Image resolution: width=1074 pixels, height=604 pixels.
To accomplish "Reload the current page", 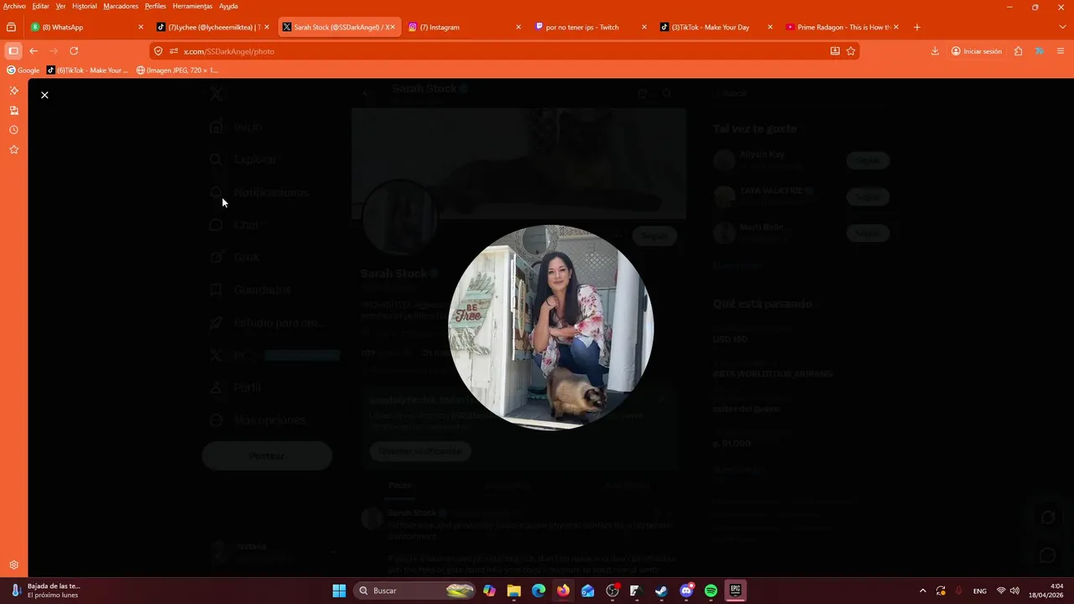I will pos(74,51).
